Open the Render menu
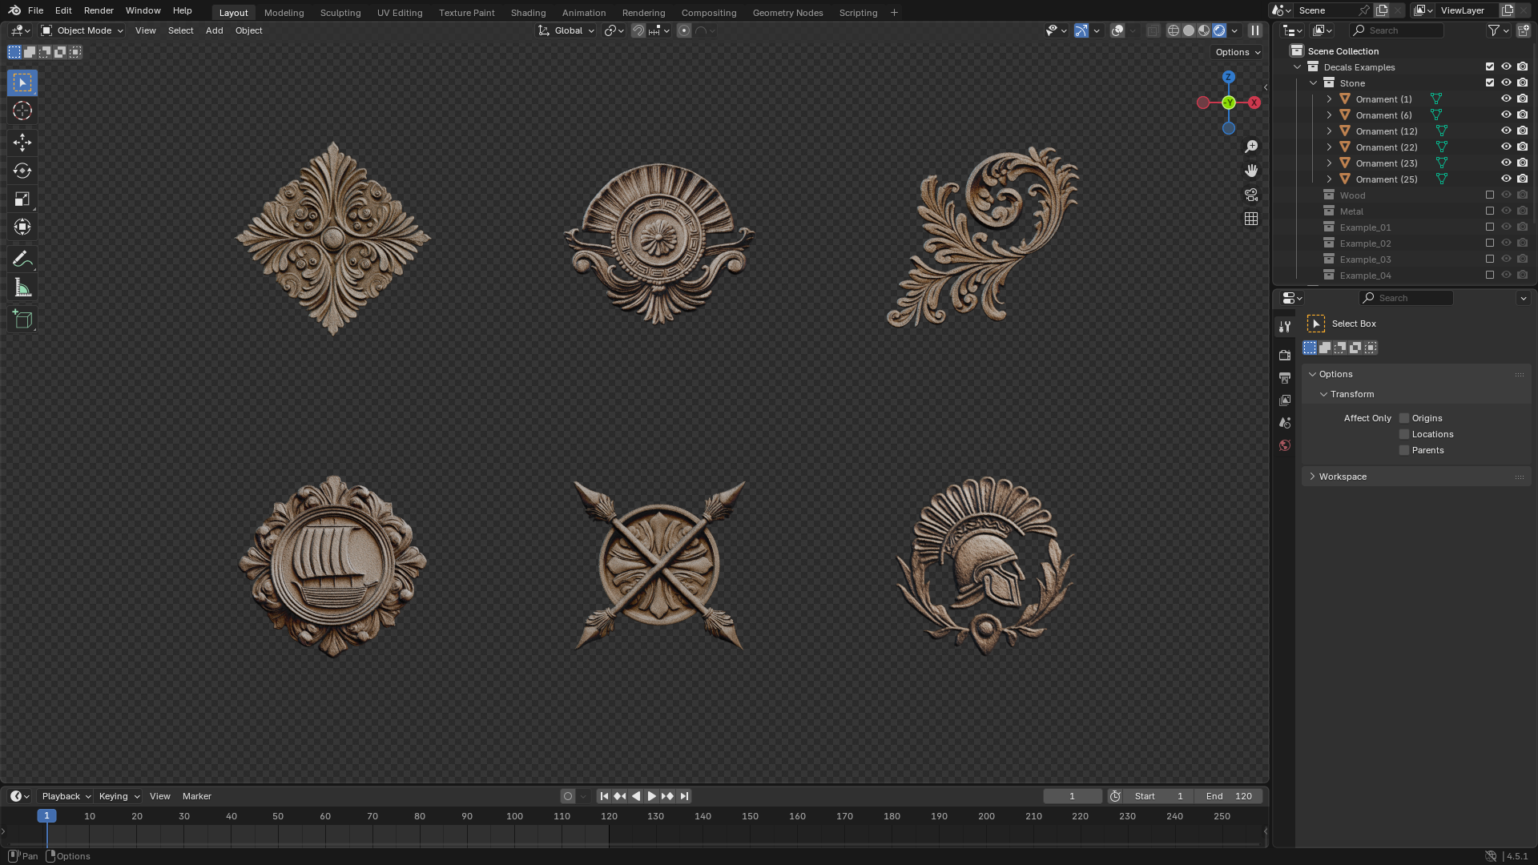 [99, 10]
